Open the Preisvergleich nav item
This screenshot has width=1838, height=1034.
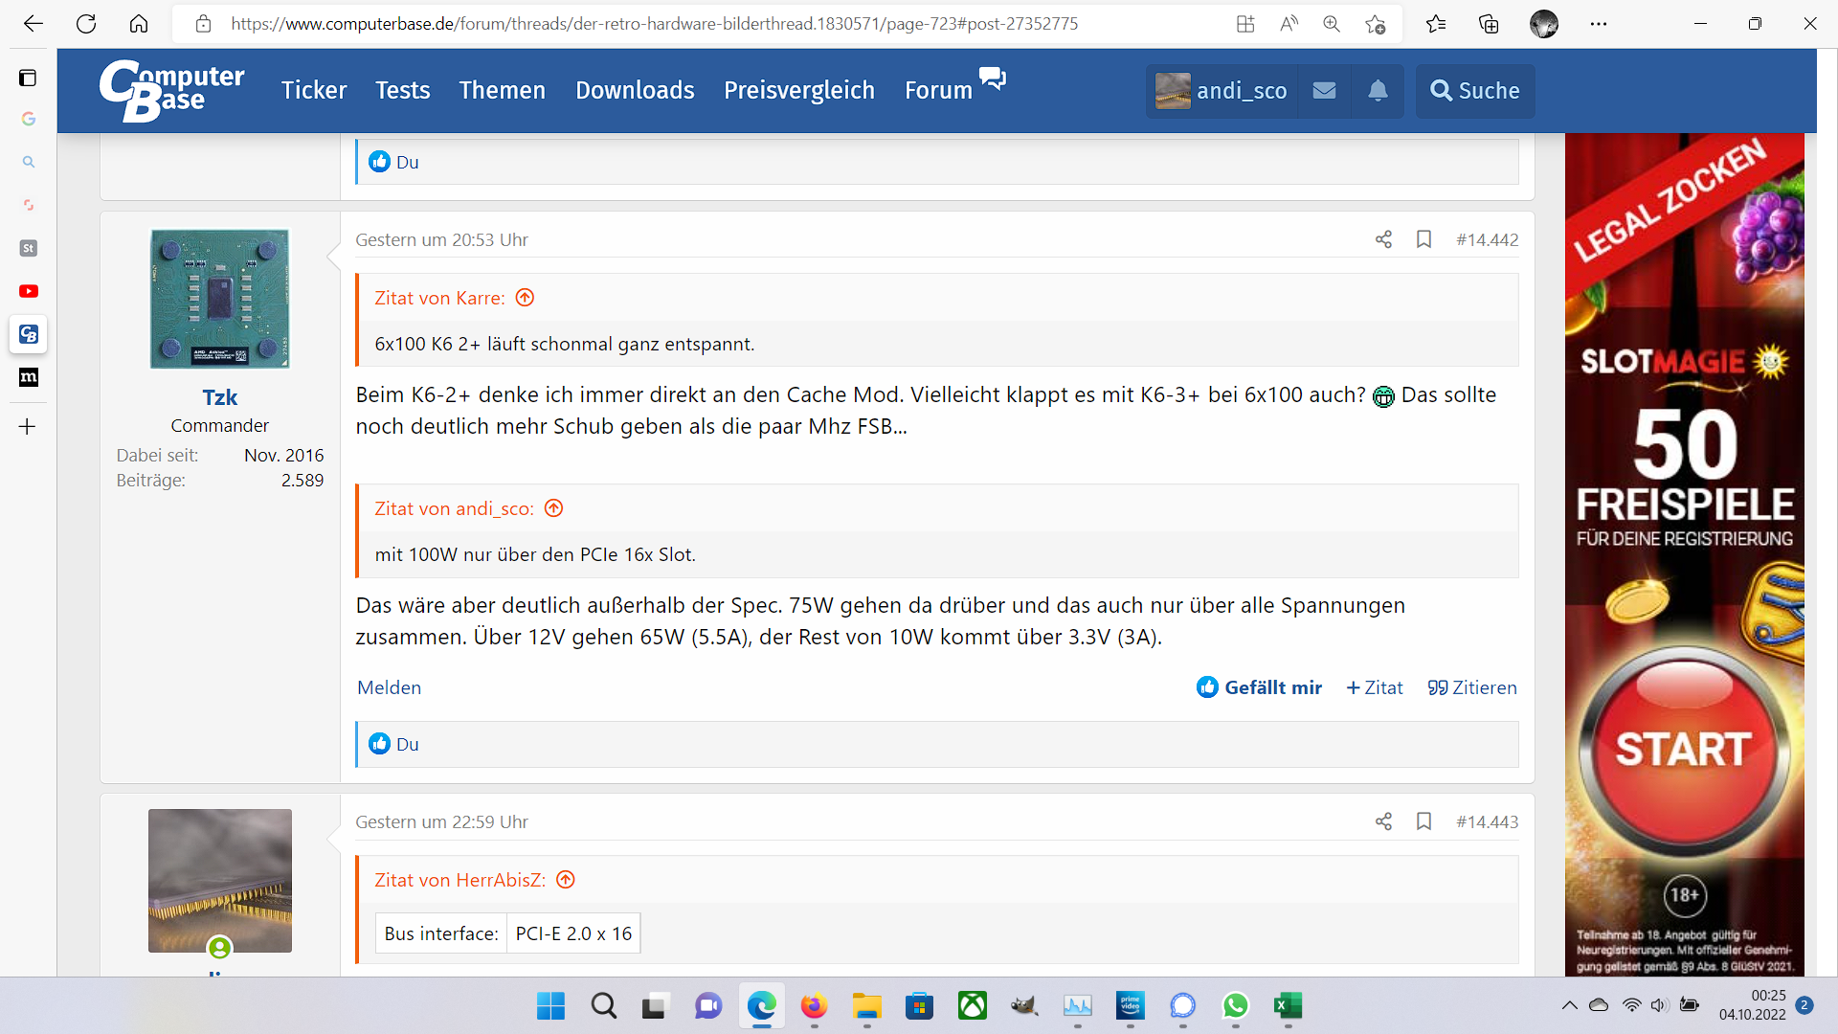[x=798, y=91]
